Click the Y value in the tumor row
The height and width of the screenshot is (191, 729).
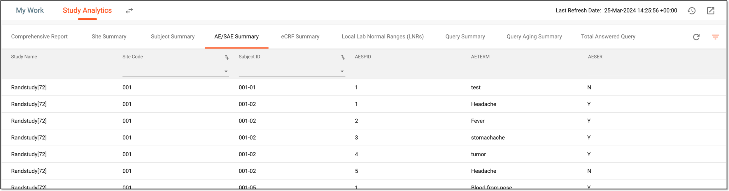[x=589, y=154]
